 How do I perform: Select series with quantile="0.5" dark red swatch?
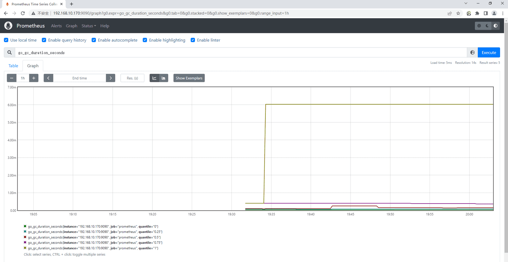25,237
